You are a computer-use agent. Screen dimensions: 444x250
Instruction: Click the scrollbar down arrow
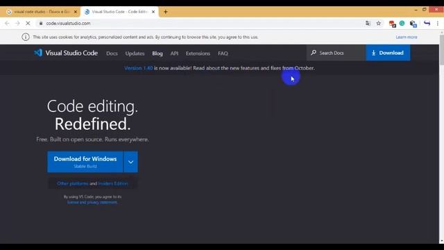click(x=441, y=241)
